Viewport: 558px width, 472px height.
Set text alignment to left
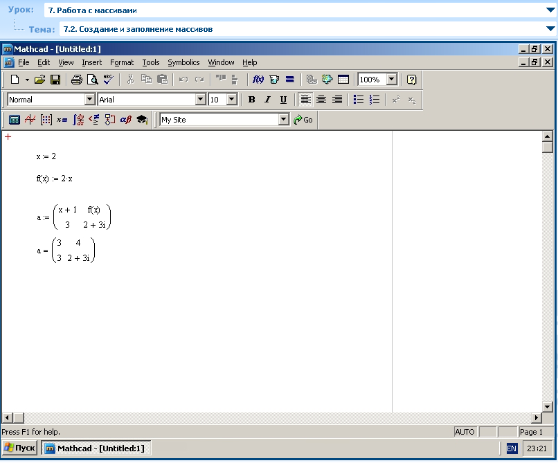pyautogui.click(x=305, y=100)
